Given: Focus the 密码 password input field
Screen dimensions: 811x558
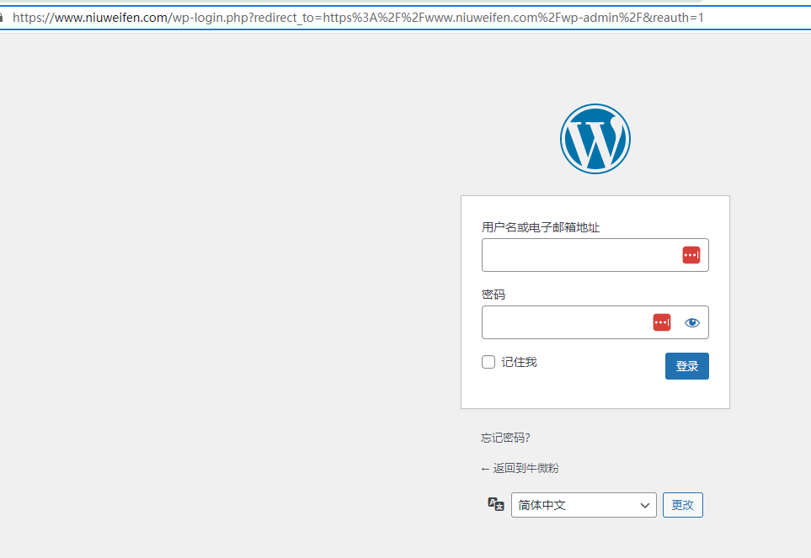Looking at the screenshot, I should (x=566, y=322).
